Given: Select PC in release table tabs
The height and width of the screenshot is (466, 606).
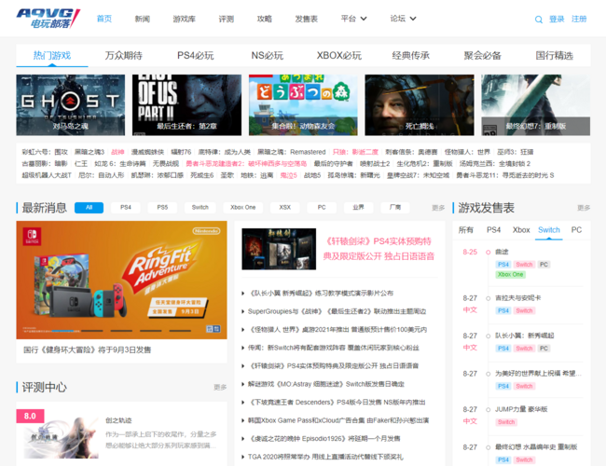Looking at the screenshot, I should click(576, 230).
